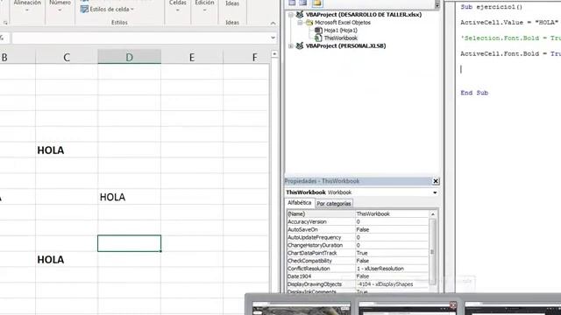The height and width of the screenshot is (315, 561).
Task: Click the Project Explorer toolbar scroll arrow
Action: click(437, 5)
